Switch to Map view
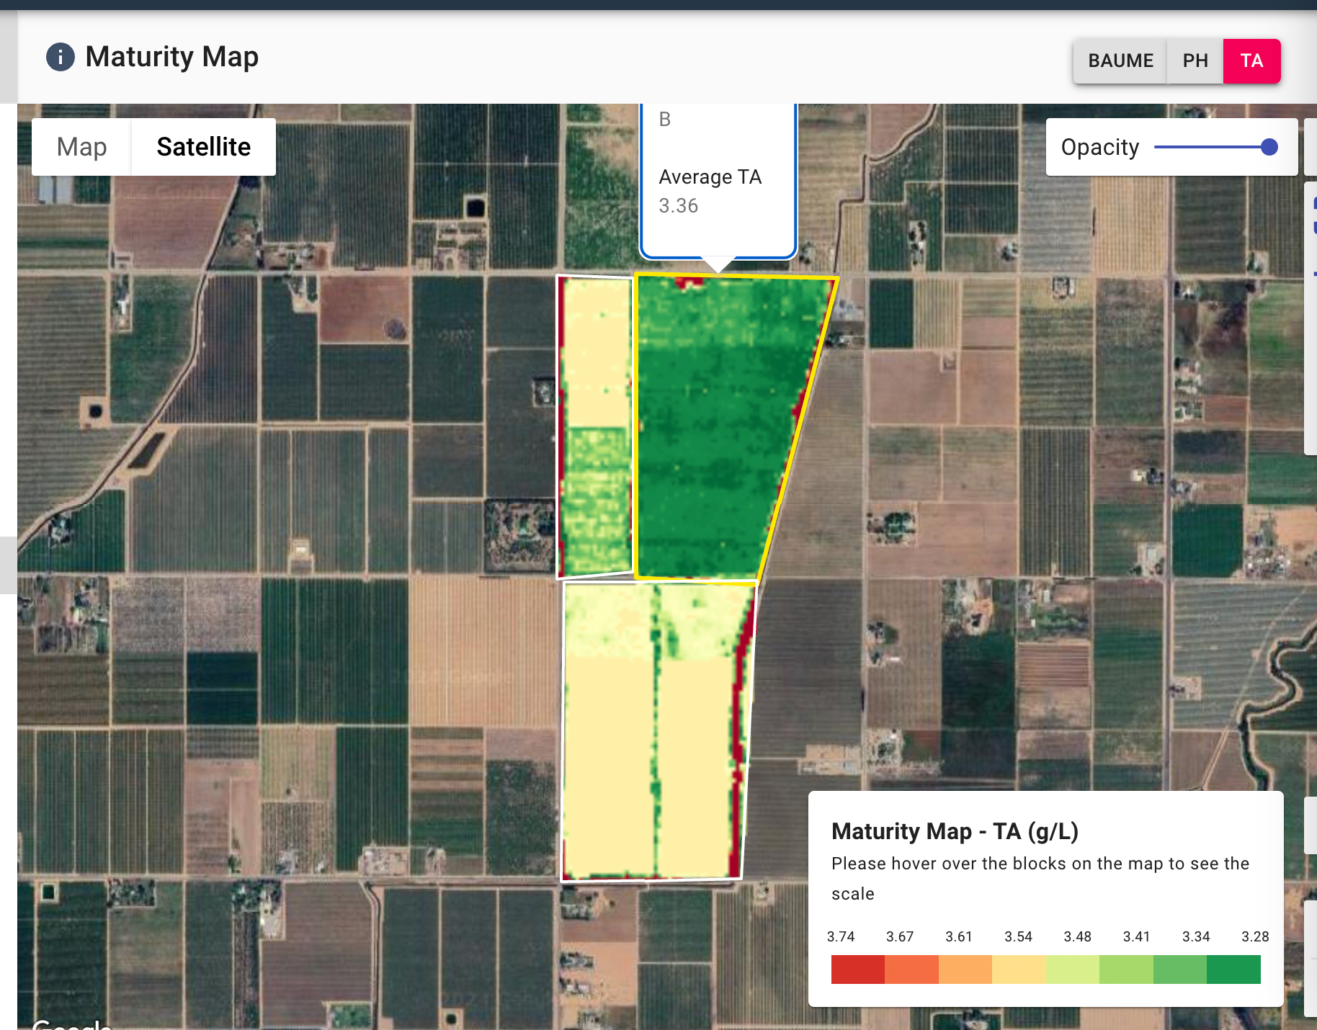1317x1030 pixels. coord(81,147)
